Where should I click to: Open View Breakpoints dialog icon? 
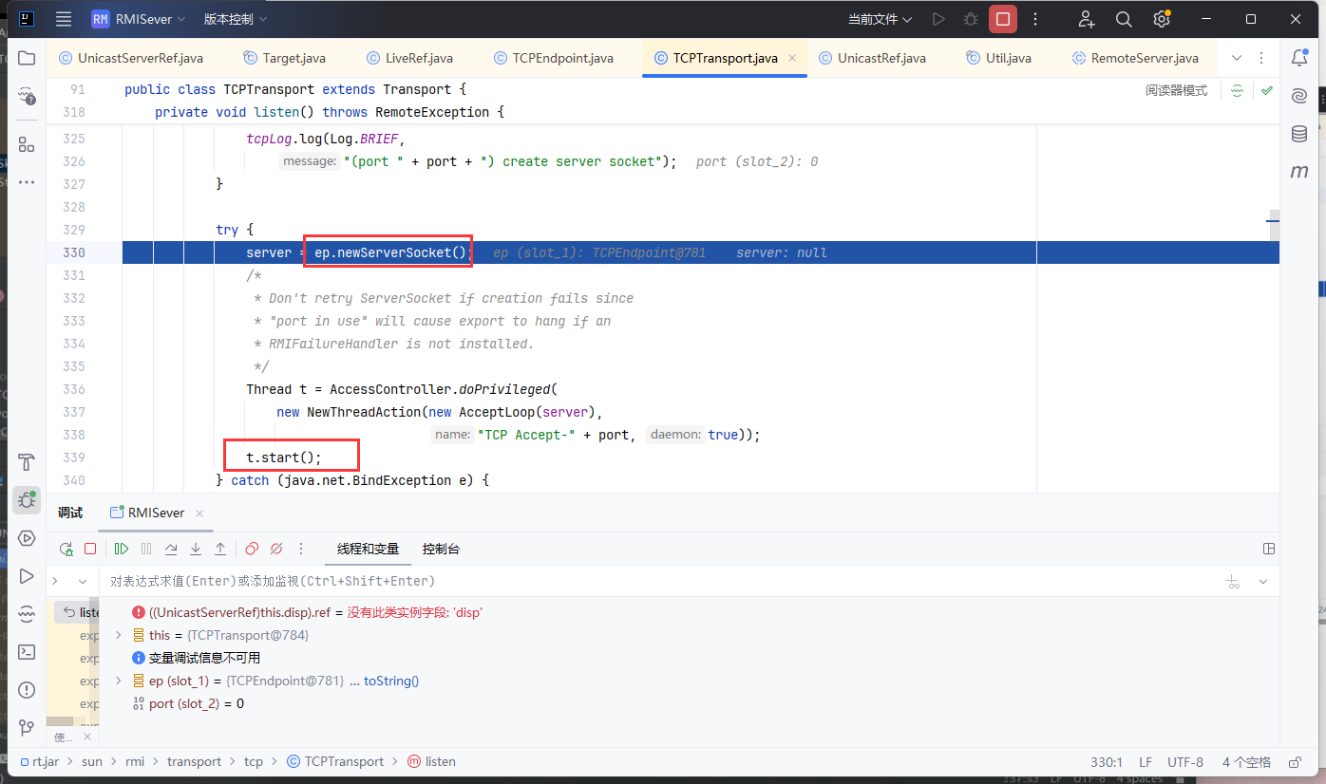click(252, 549)
